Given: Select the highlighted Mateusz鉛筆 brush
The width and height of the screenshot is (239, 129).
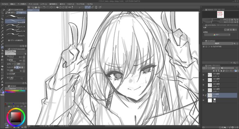Looking at the screenshot, I should pyautogui.click(x=15, y=21).
